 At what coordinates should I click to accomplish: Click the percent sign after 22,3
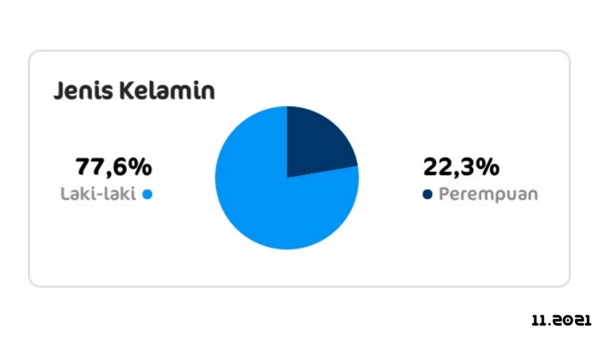pos(487,167)
